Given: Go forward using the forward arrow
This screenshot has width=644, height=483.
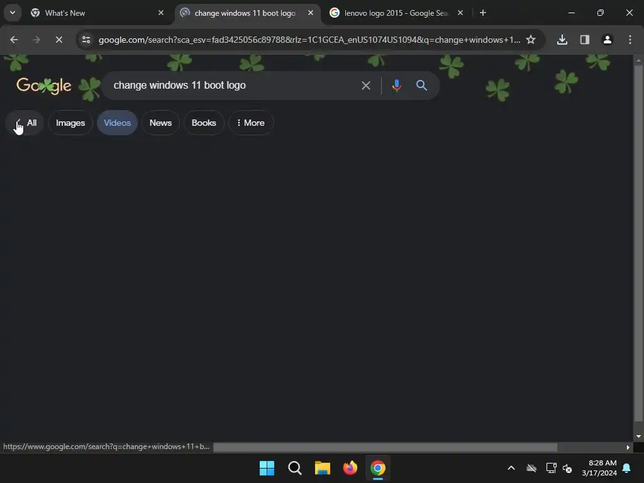Looking at the screenshot, I should pos(36,40).
